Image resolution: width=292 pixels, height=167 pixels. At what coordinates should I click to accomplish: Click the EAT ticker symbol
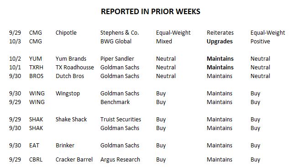coord(34,146)
